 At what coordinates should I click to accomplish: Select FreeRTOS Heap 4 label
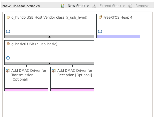point(118,17)
